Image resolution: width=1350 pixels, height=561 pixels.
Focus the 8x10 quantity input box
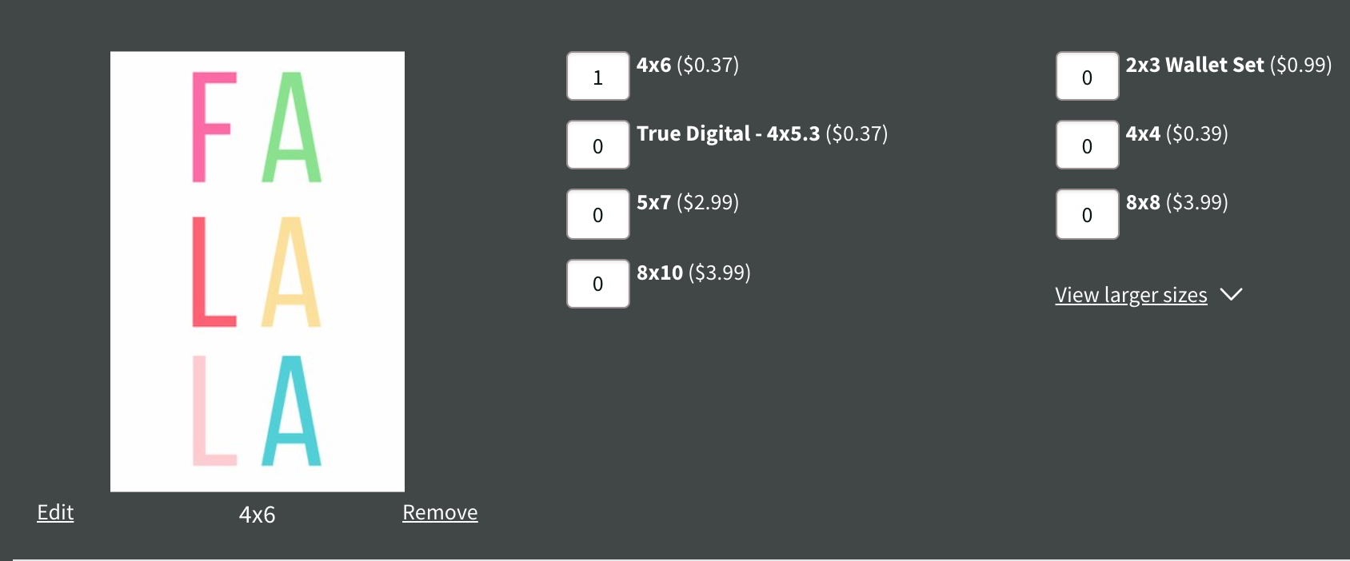coord(597,284)
